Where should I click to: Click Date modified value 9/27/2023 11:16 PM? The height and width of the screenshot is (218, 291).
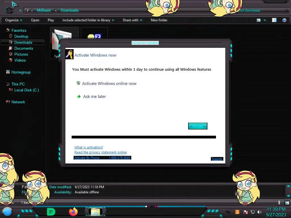coord(89,187)
